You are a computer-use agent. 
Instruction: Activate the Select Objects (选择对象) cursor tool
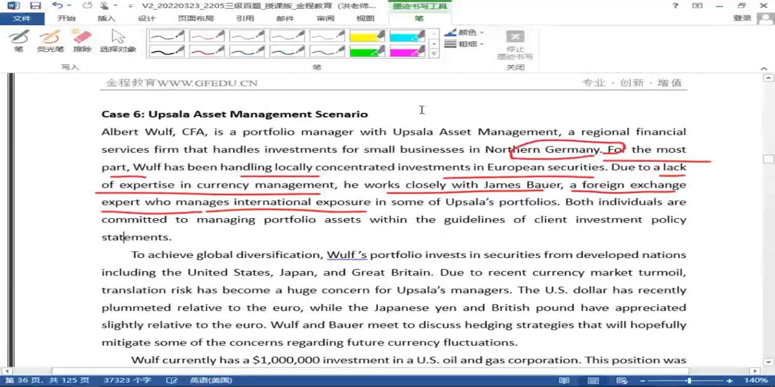click(118, 40)
